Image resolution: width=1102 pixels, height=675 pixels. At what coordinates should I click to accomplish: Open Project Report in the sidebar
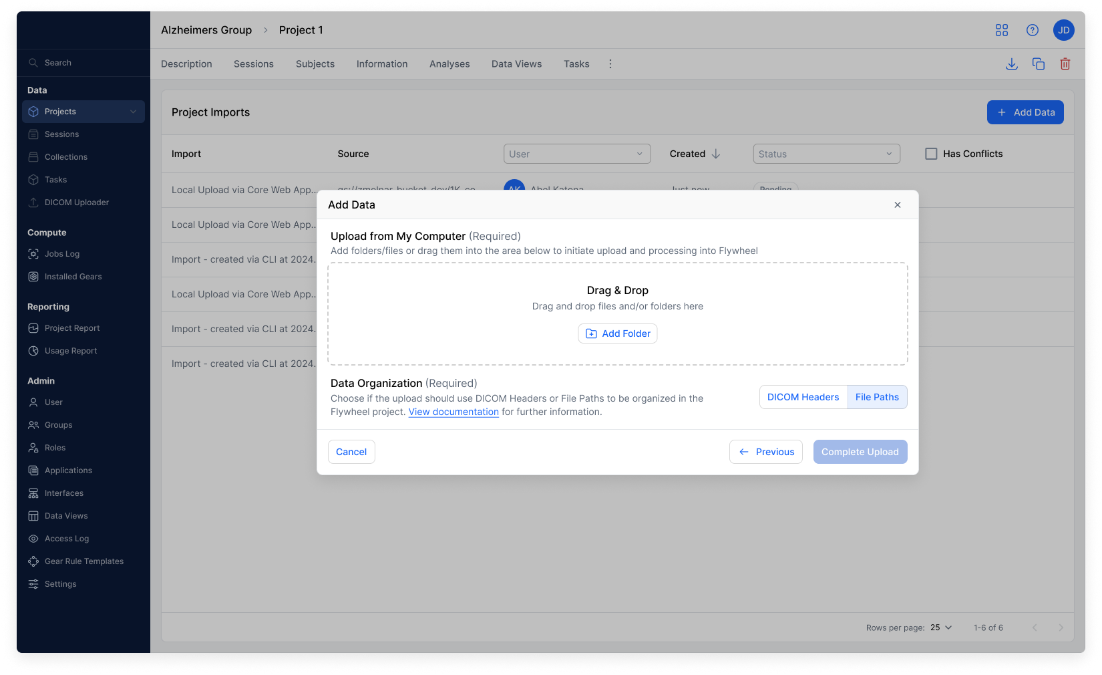point(83,328)
